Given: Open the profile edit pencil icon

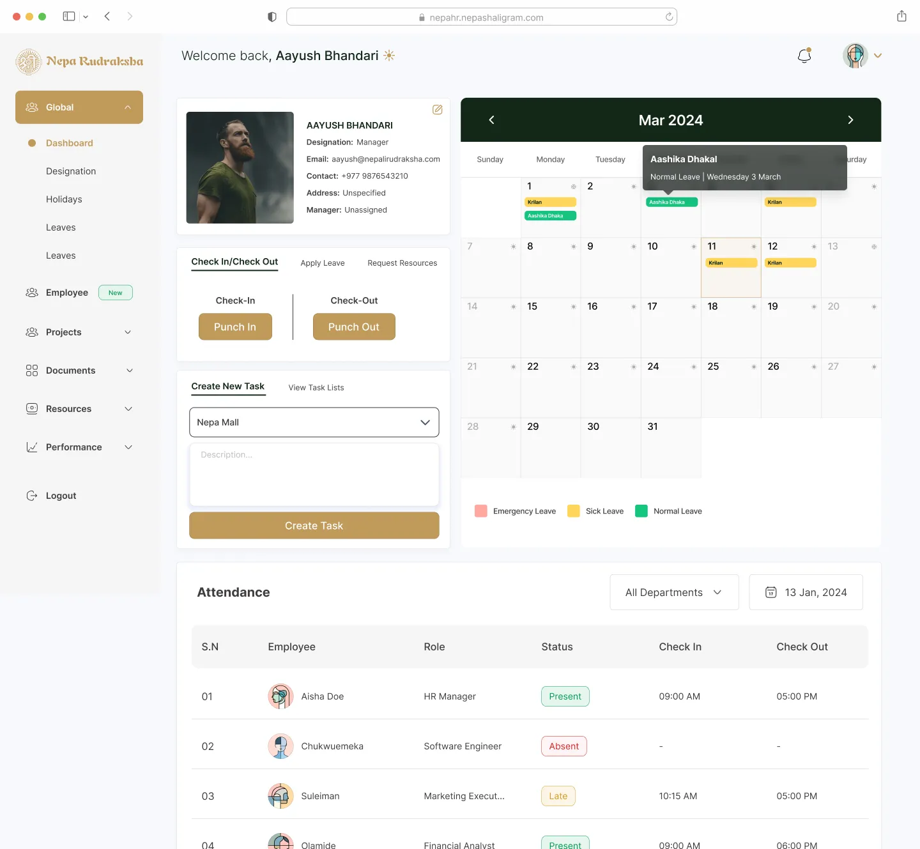Looking at the screenshot, I should point(437,110).
